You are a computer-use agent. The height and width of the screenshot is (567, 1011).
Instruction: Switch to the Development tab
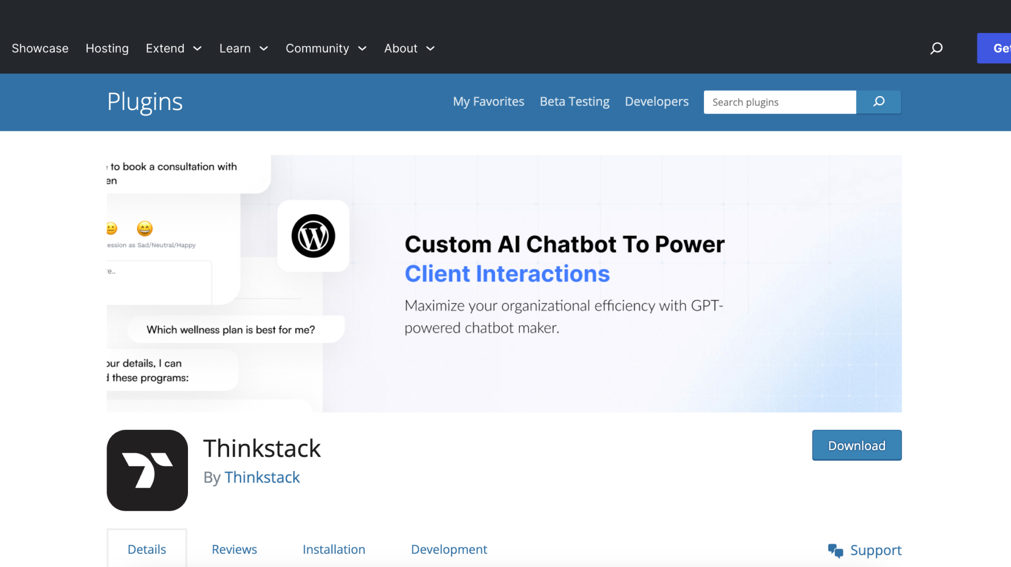pyautogui.click(x=449, y=550)
